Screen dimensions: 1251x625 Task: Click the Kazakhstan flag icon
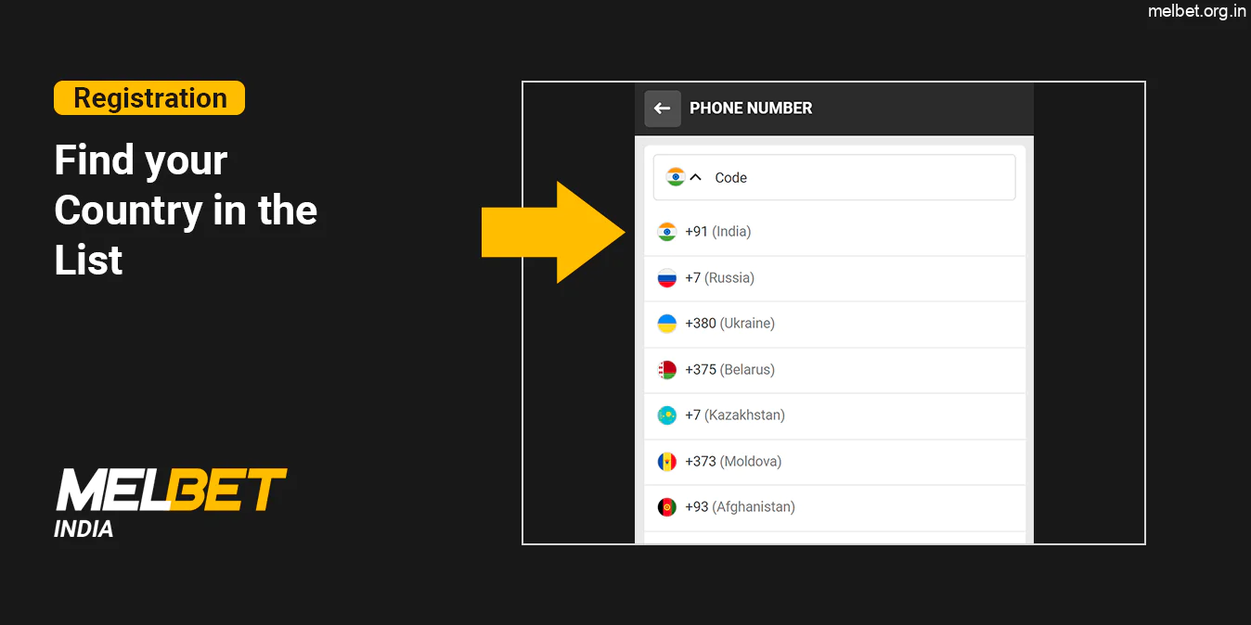(x=667, y=415)
